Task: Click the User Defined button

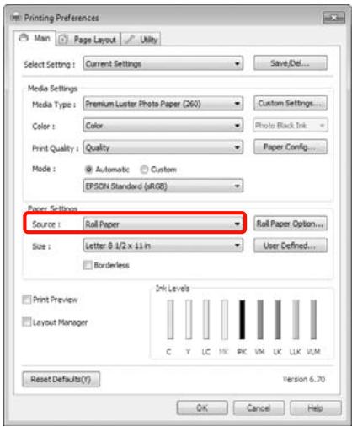Action: coord(291,246)
